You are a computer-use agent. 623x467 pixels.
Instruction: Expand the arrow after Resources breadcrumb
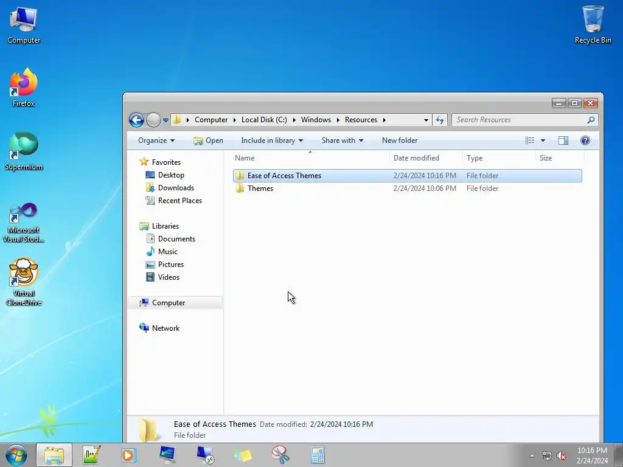(385, 120)
